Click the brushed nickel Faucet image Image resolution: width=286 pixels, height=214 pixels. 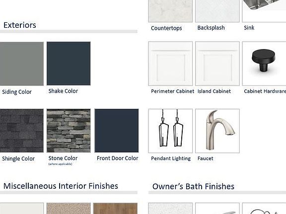coord(217,131)
